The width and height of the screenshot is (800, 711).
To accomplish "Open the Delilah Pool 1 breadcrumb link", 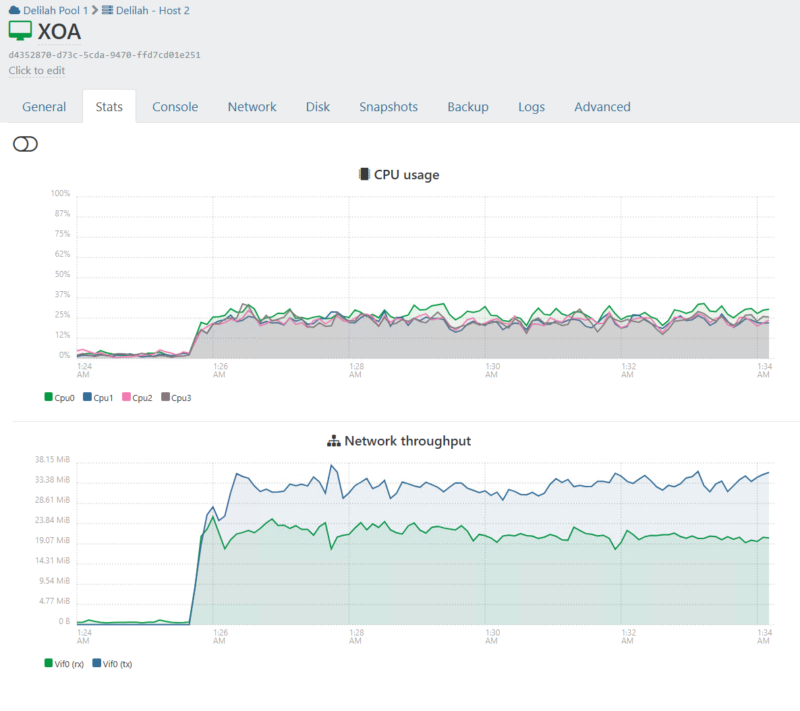I will (55, 11).
